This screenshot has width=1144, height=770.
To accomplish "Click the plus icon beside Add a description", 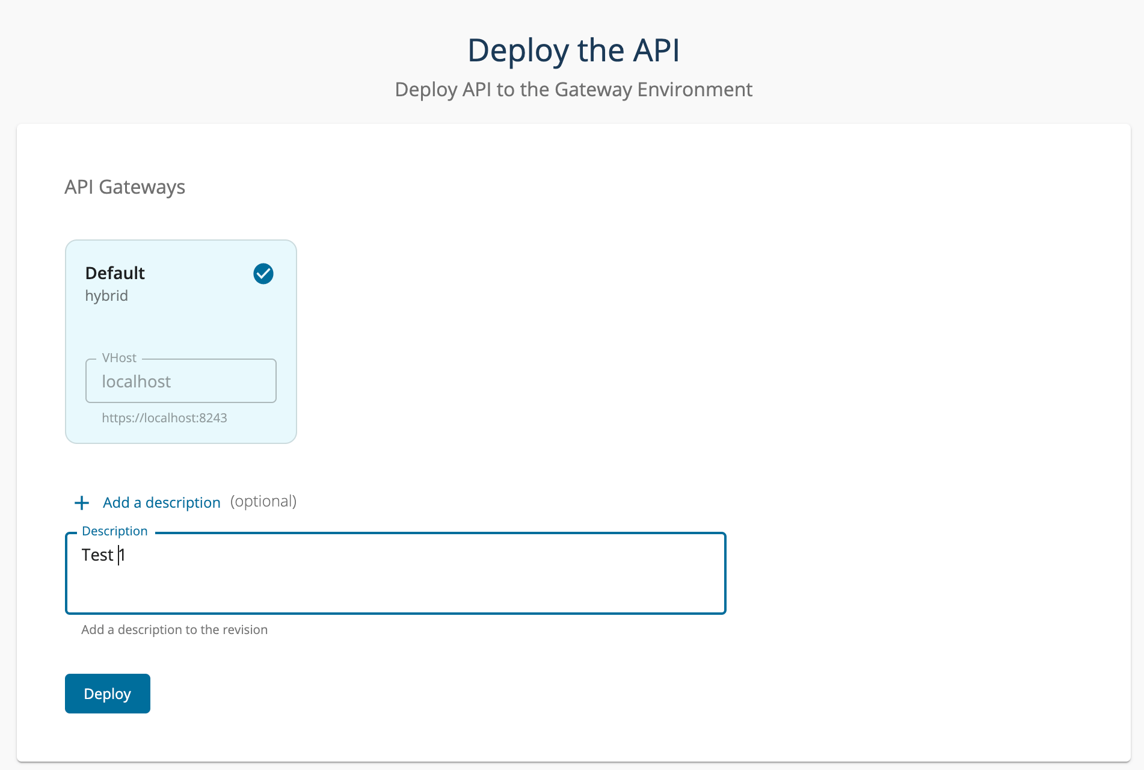I will [82, 503].
